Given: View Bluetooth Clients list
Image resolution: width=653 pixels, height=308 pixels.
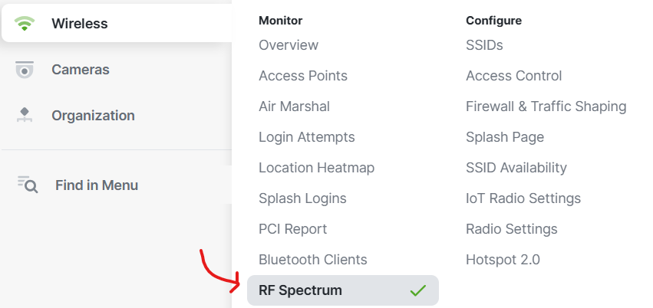Looking at the screenshot, I should click(313, 260).
